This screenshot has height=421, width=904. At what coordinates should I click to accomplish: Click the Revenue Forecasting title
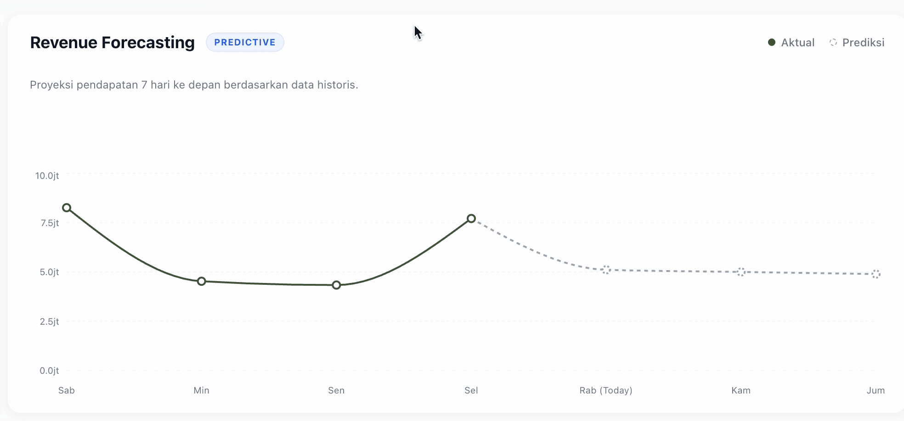(113, 42)
